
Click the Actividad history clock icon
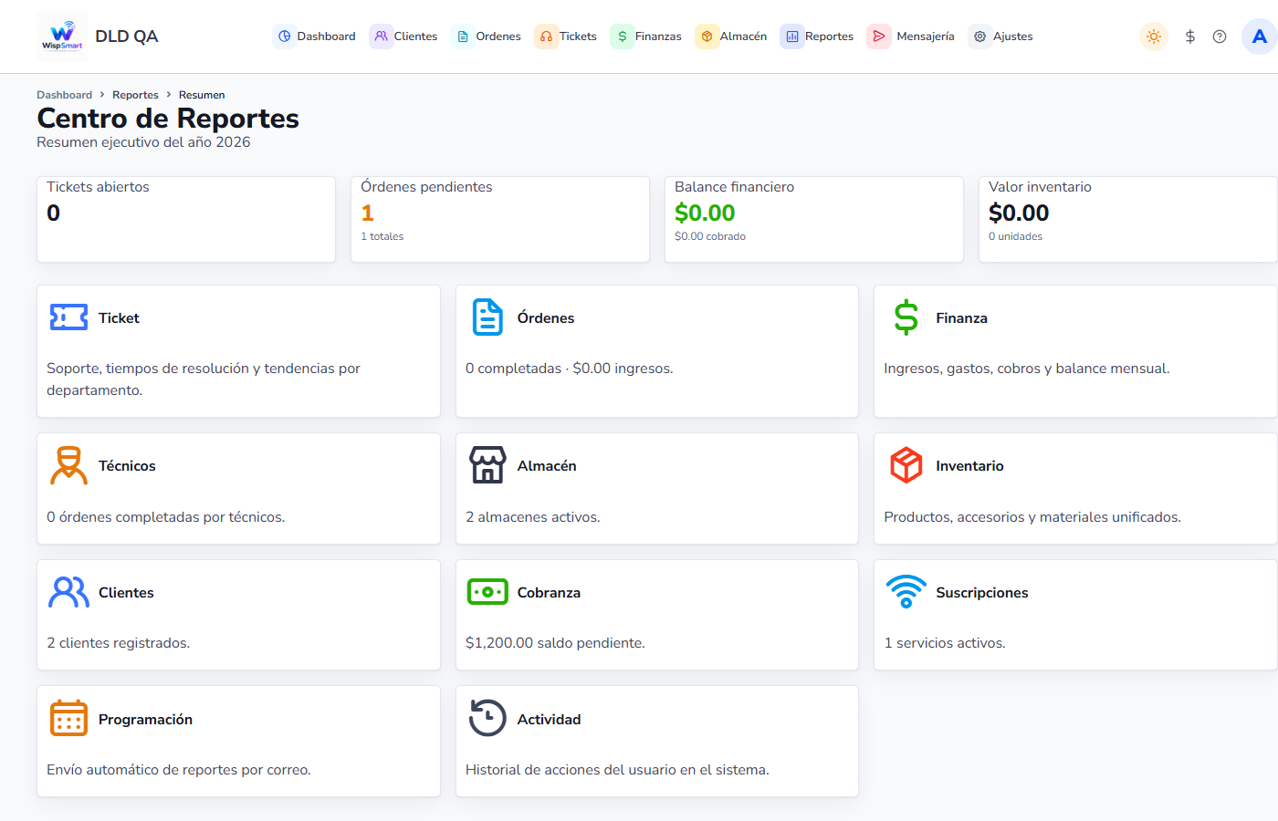coord(487,718)
